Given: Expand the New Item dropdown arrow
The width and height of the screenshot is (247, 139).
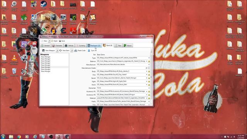Looking at the screenshot, I should 72,51.
